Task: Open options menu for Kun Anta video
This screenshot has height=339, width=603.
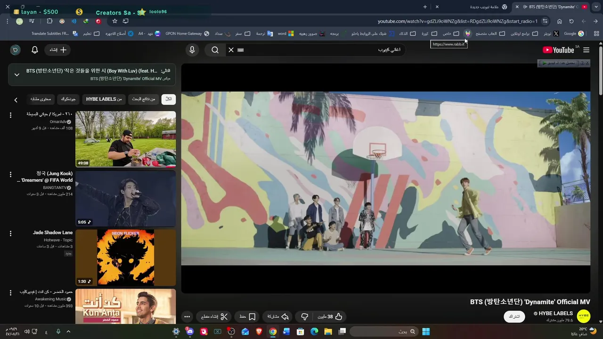Action: tap(10, 293)
